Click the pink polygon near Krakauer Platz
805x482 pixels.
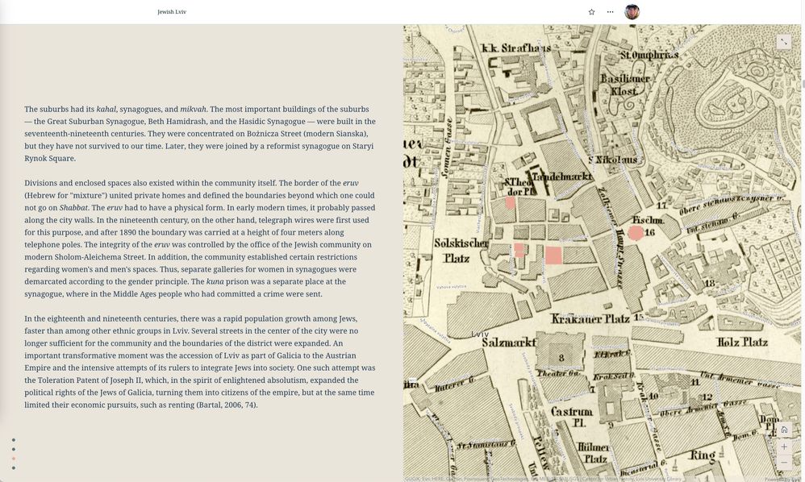[x=553, y=255]
